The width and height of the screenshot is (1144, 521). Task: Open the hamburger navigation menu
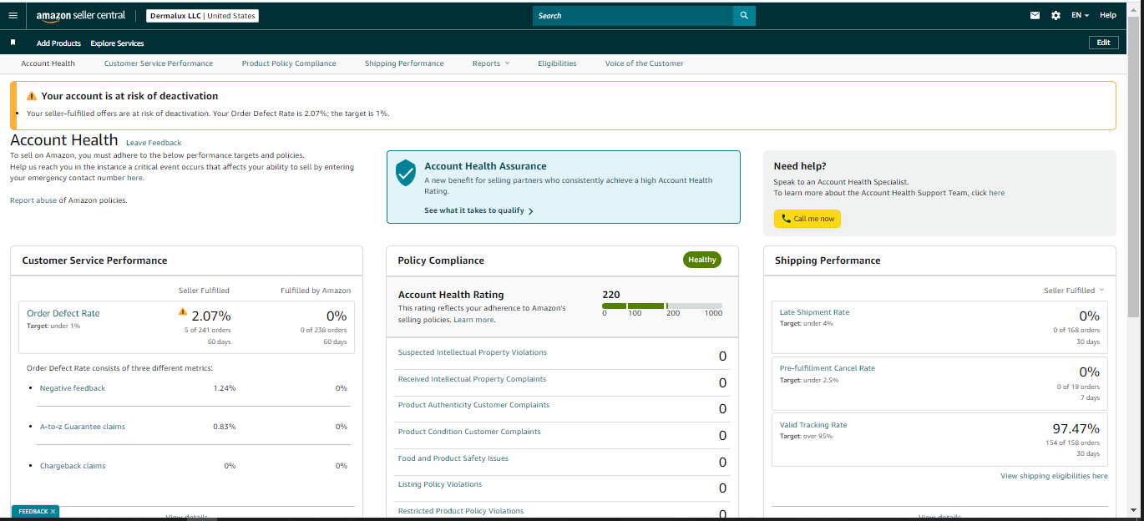[13, 16]
